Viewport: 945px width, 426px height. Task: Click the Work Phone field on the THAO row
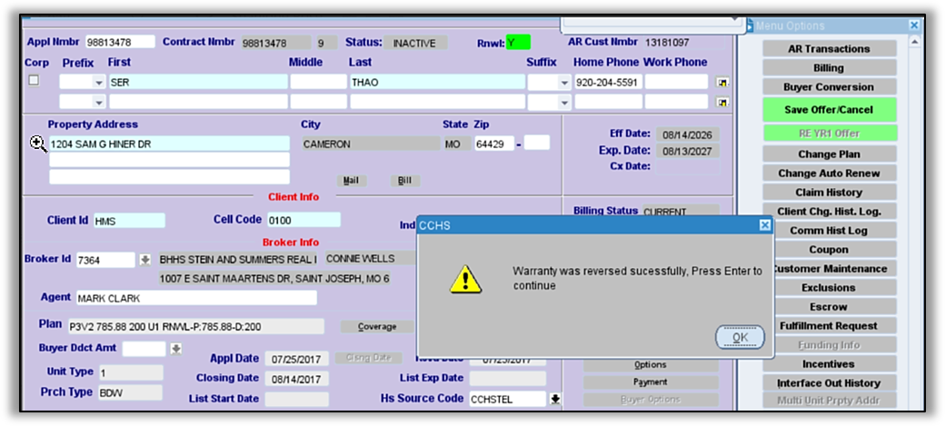point(676,83)
